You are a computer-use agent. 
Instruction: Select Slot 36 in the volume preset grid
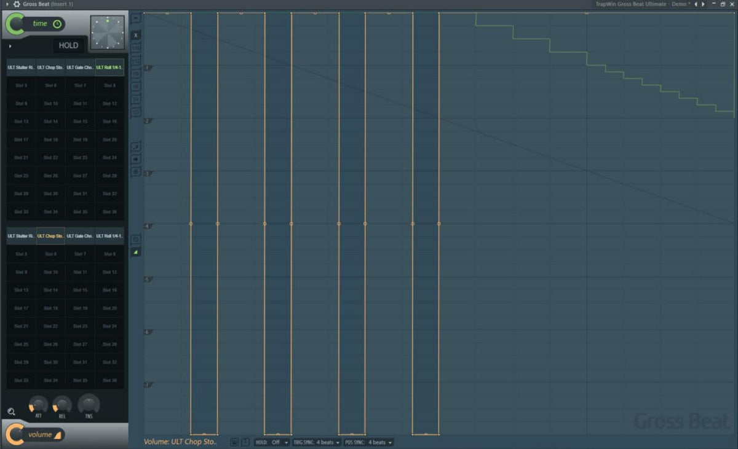pos(109,380)
